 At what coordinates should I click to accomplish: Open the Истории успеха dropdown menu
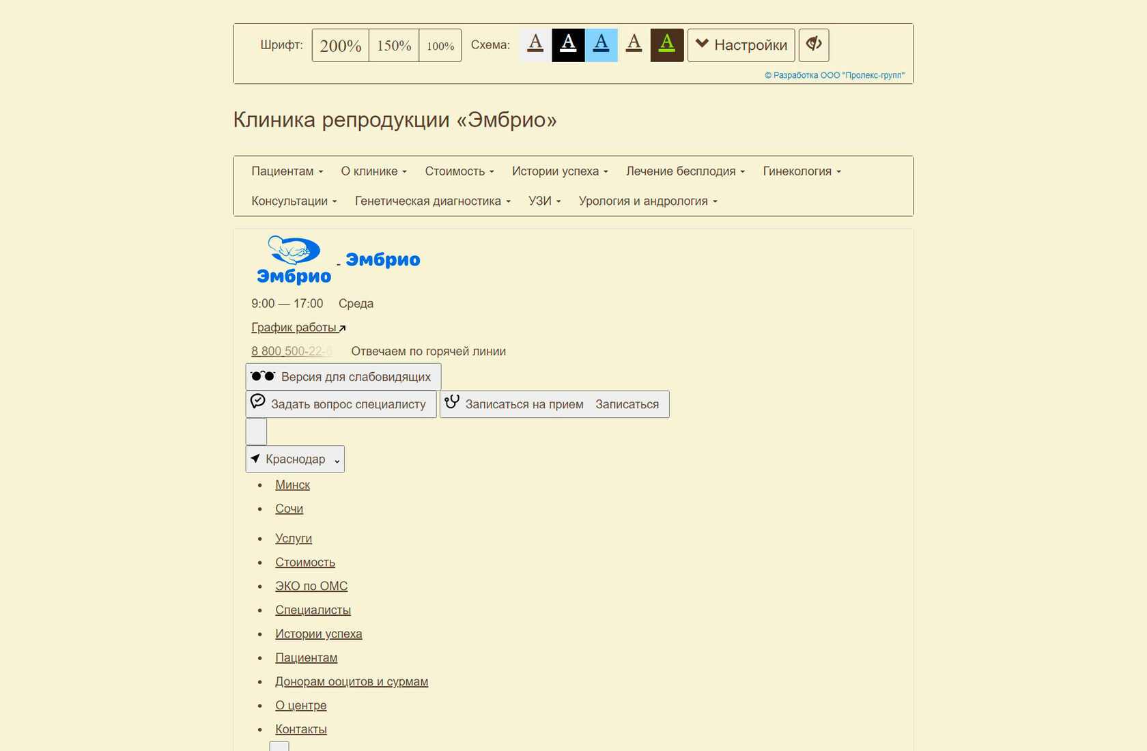pos(560,171)
